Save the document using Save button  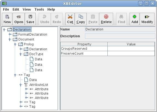pyautogui.click(x=30, y=19)
